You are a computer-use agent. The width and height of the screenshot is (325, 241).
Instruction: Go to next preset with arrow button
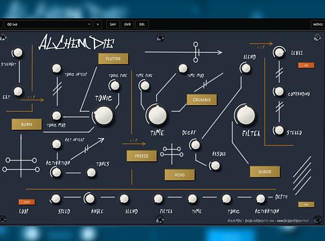[98, 24]
